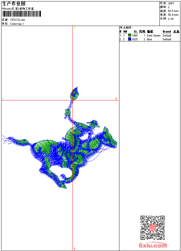Click the red seal inside the QR code
This screenshot has width=181, height=251.
pos(153,228)
